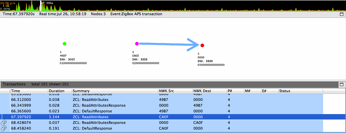Click 'Event:ZigBee APS transaction' status text
The height and width of the screenshot is (133, 346).
point(136,14)
